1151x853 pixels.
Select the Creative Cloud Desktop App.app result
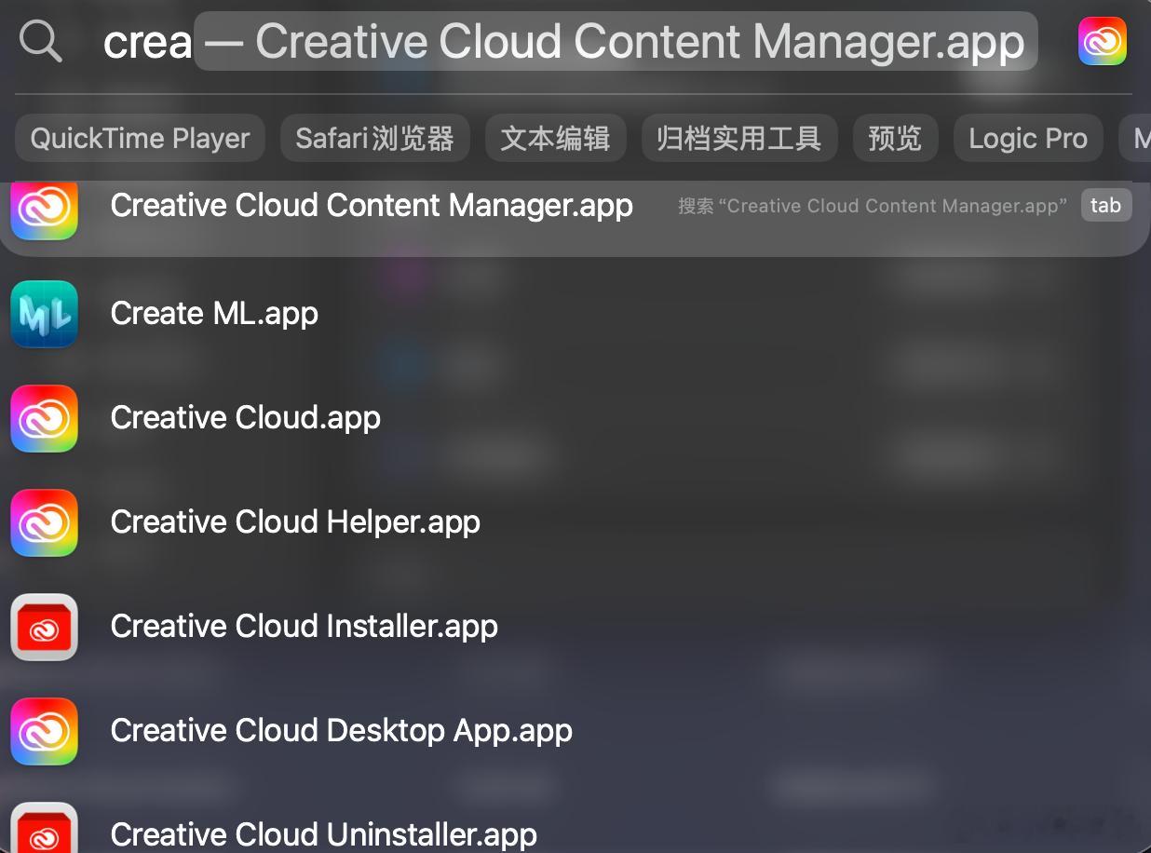tap(575, 731)
